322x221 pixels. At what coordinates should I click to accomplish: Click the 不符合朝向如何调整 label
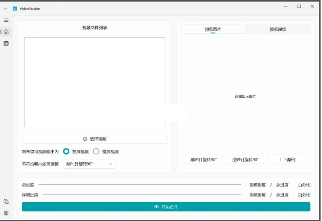pyautogui.click(x=40, y=164)
